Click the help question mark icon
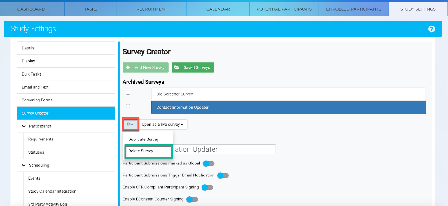This screenshot has height=206, width=448. 431,29
